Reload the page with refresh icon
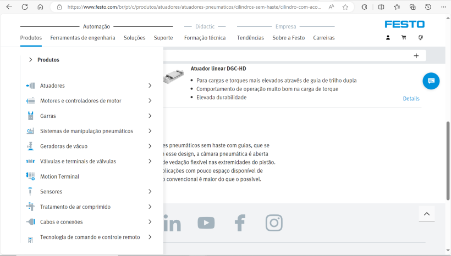Screen dimensions: 451x256 coord(25,7)
